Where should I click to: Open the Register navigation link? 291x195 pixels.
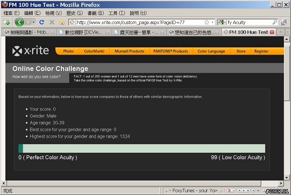click(261, 51)
